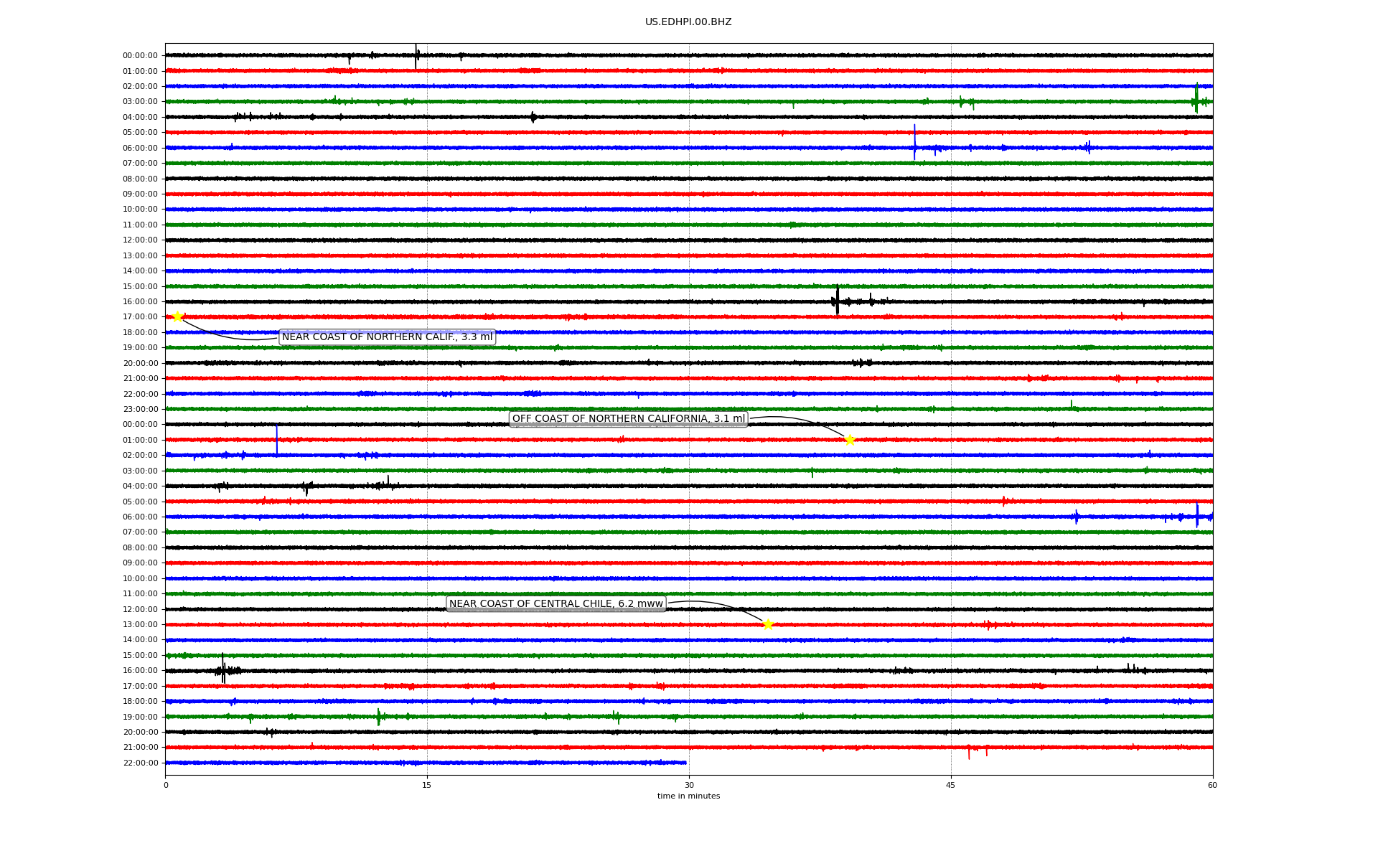The image size is (1378, 861).
Task: Click the 'time in minutes' axis label
Action: (x=688, y=796)
